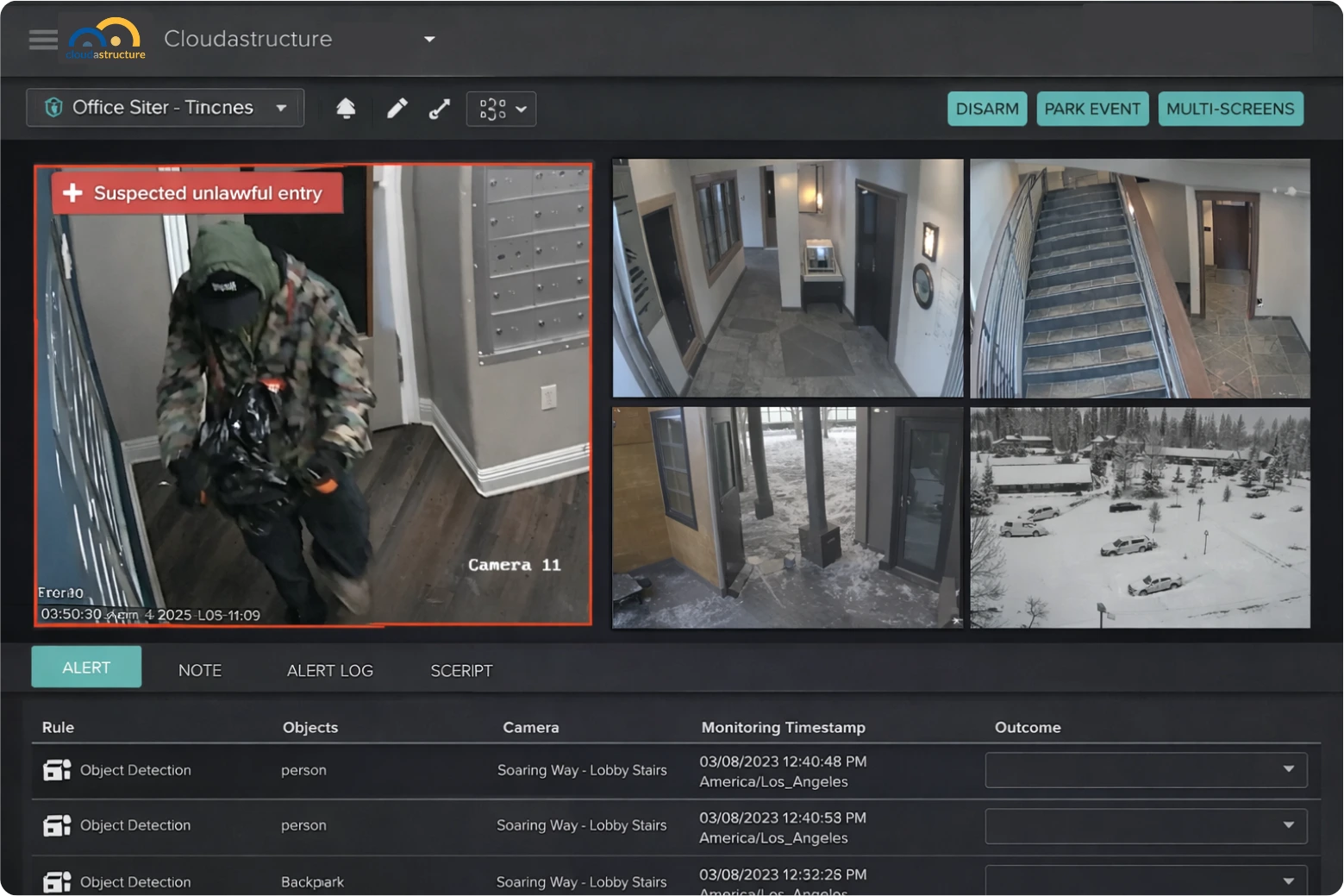The image size is (1344, 896).
Task: Click timestamp 03/08/2023 12:40:48 PM
Action: click(783, 761)
